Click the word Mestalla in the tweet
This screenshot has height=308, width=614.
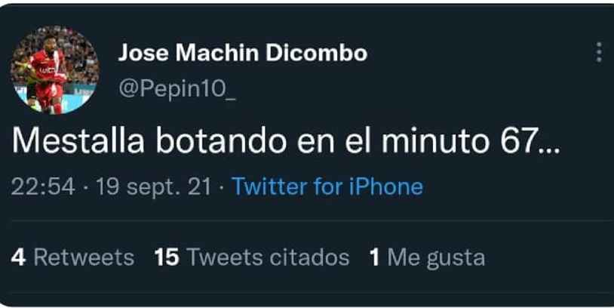78,140
